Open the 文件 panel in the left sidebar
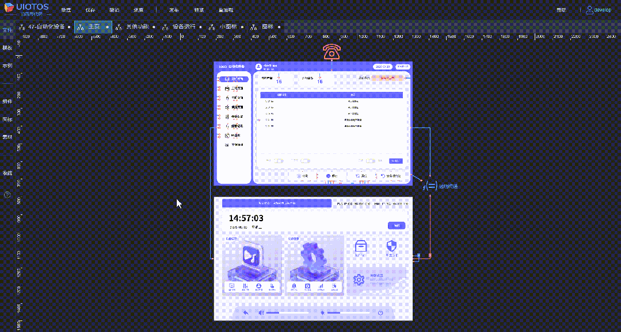Image resolution: width=621 pixels, height=332 pixels. (x=7, y=30)
